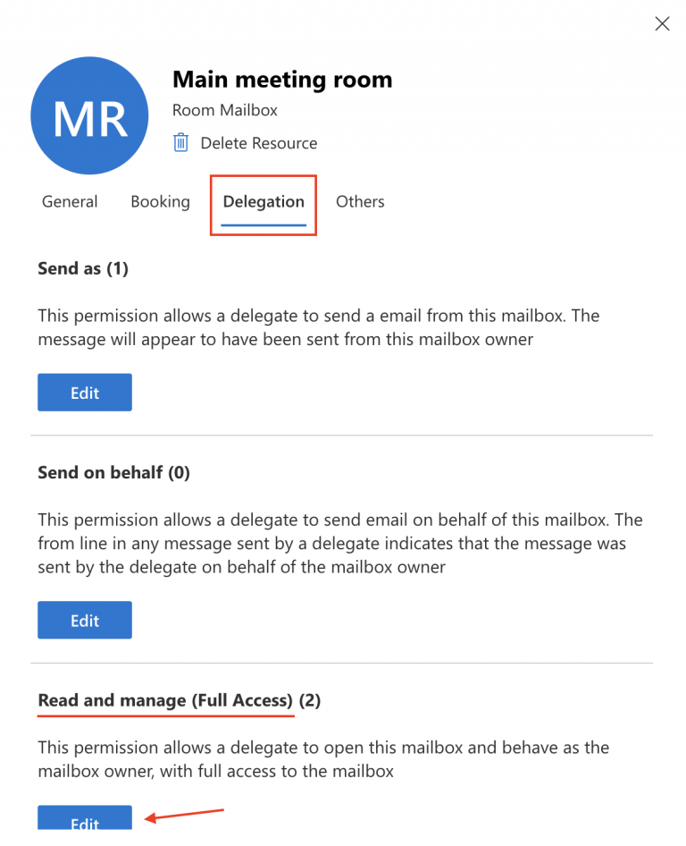Click the Main meeting room title
The height and width of the screenshot is (846, 686).
click(282, 80)
